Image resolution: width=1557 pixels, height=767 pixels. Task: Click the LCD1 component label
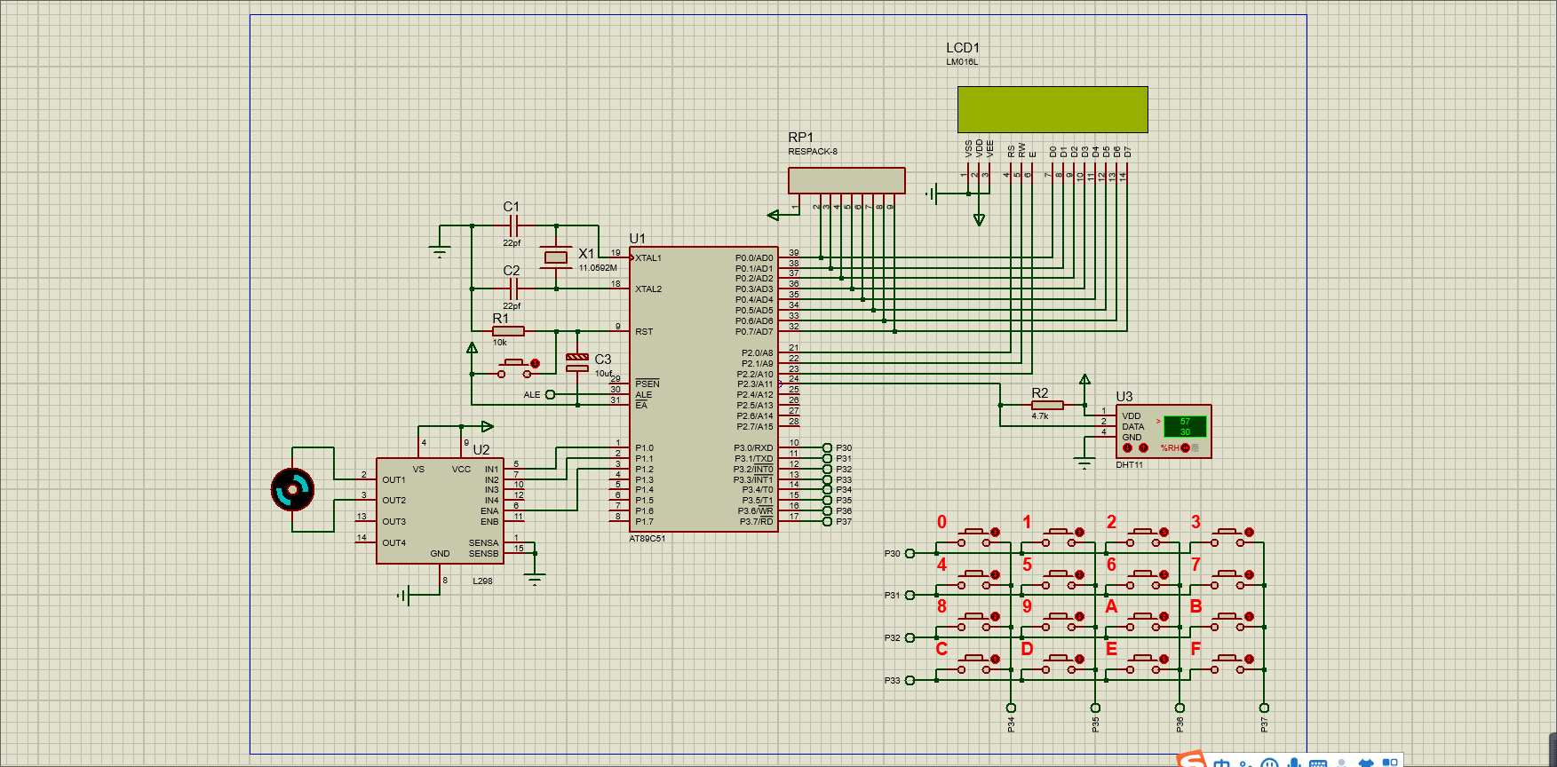click(x=963, y=48)
